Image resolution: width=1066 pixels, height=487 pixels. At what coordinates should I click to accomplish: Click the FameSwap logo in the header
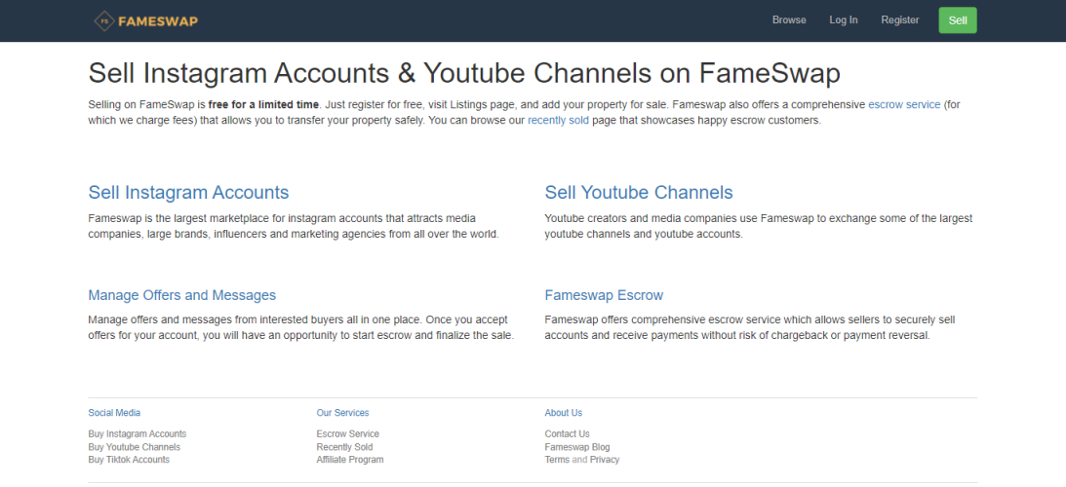pyautogui.click(x=145, y=21)
